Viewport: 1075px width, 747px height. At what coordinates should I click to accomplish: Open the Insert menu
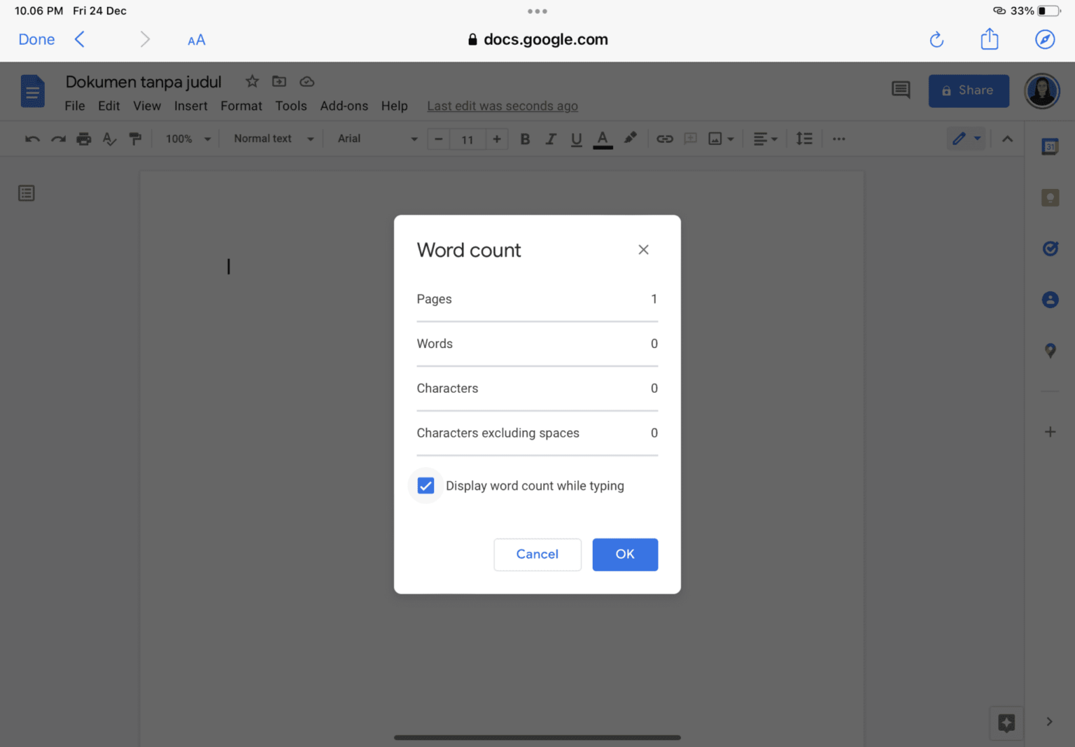[190, 106]
